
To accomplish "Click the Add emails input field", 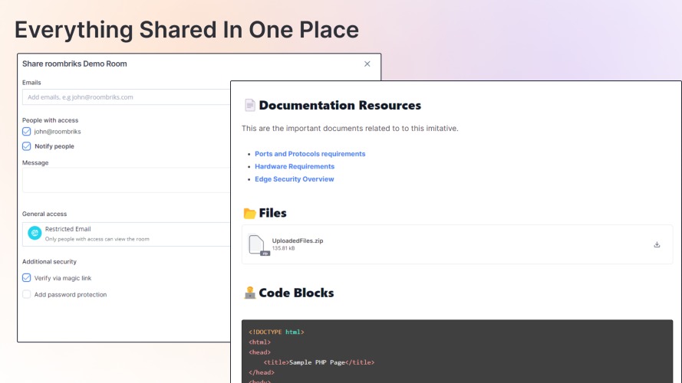I will pos(127,97).
